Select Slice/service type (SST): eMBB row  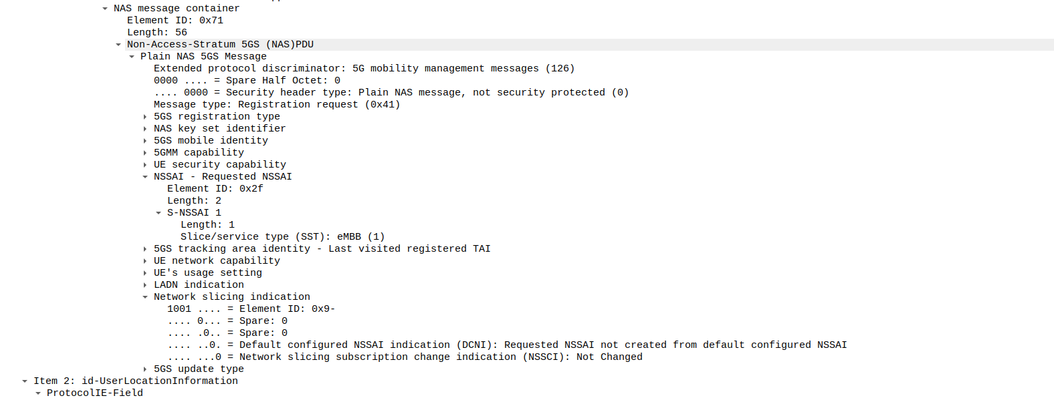(x=282, y=237)
